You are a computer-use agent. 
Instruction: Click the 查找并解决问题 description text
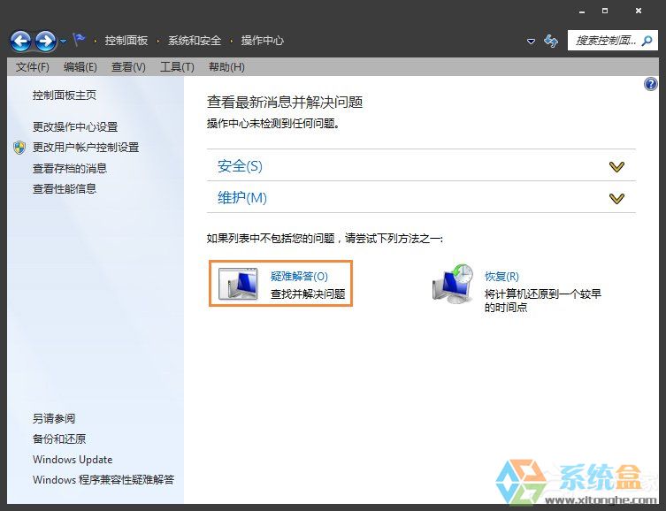[x=308, y=294]
